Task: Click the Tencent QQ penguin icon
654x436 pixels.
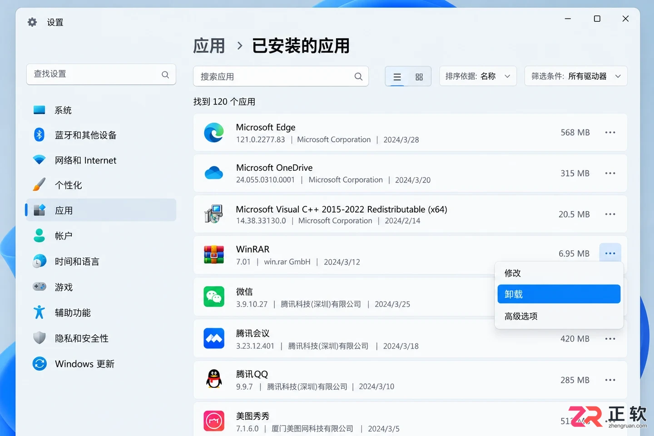Action: pos(214,379)
